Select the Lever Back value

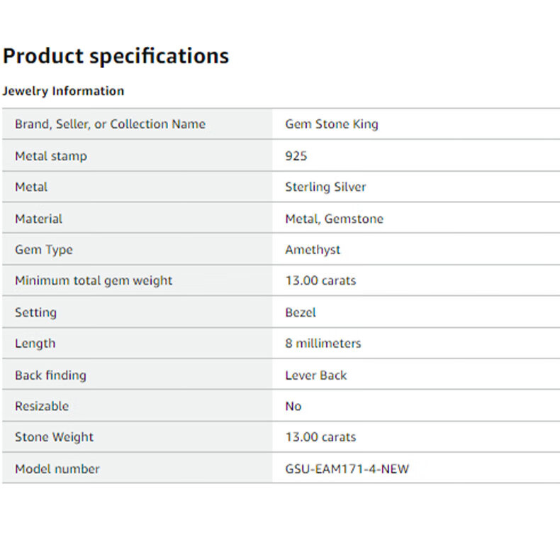point(316,375)
